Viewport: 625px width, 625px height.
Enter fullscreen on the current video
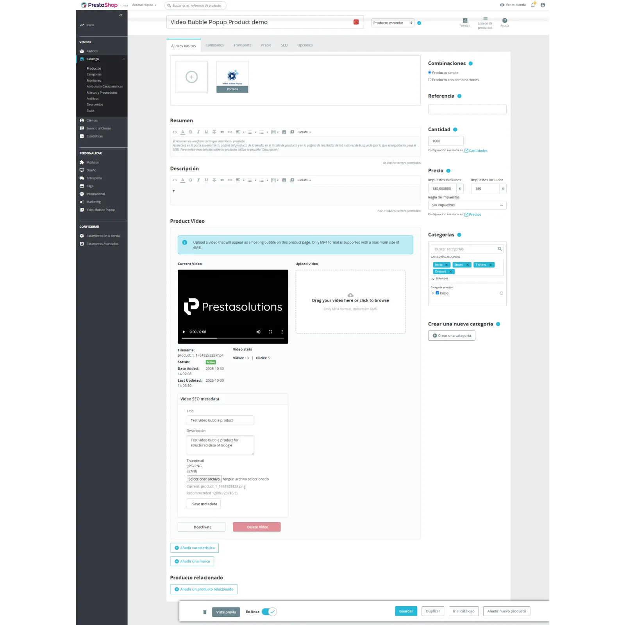[x=270, y=332]
